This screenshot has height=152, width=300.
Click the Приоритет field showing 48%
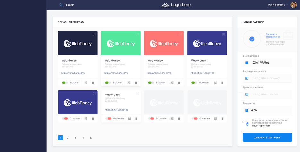pos(267,110)
